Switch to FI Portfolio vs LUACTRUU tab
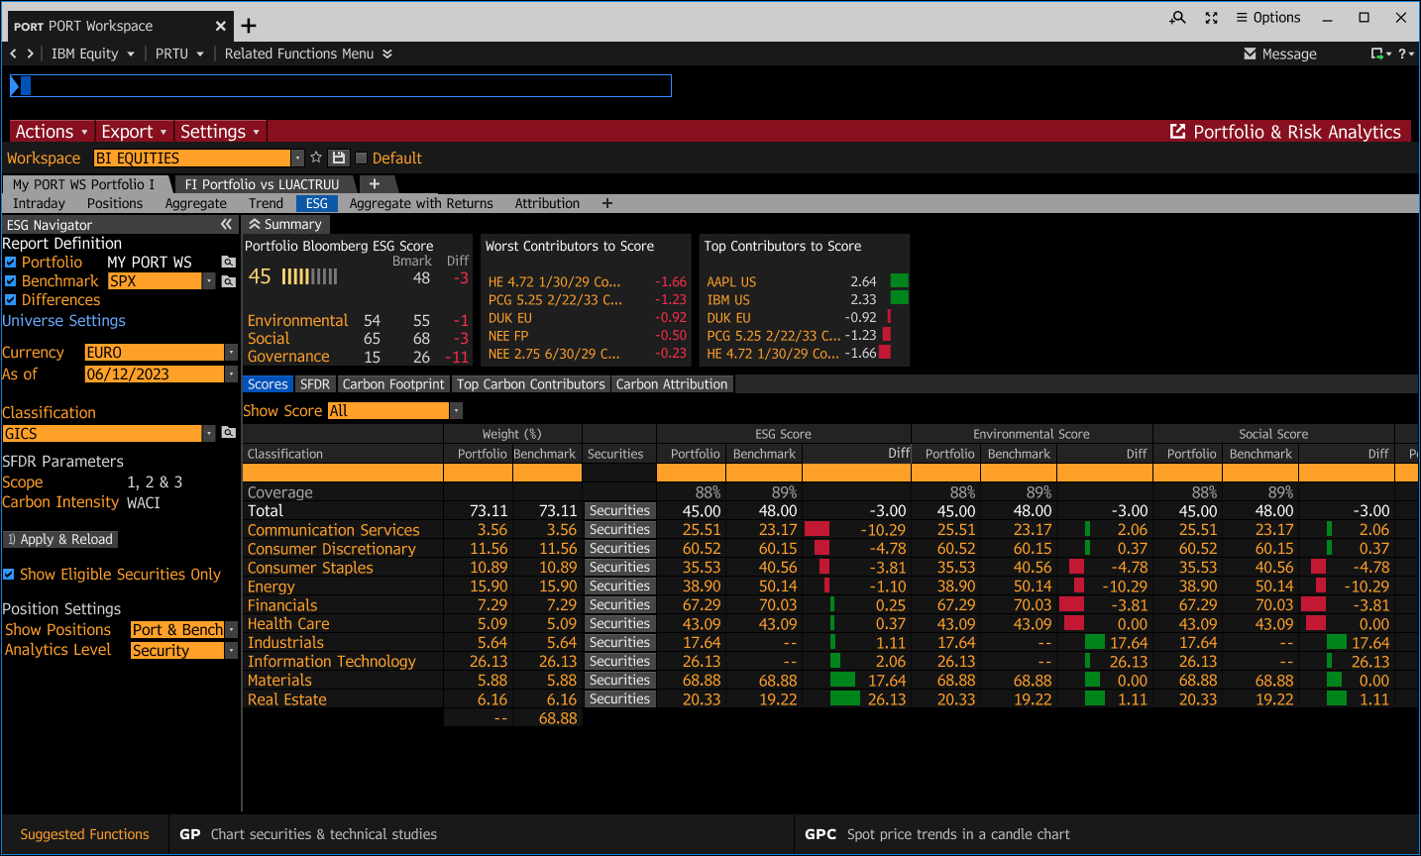Image resolution: width=1421 pixels, height=856 pixels. tap(262, 184)
